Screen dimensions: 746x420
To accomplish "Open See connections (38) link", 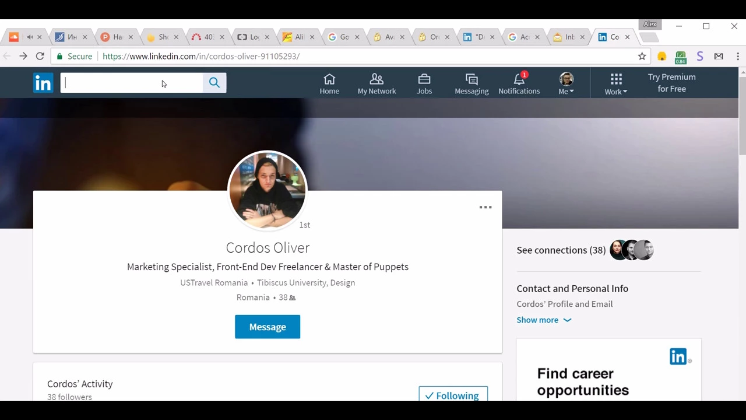I will pyautogui.click(x=561, y=250).
